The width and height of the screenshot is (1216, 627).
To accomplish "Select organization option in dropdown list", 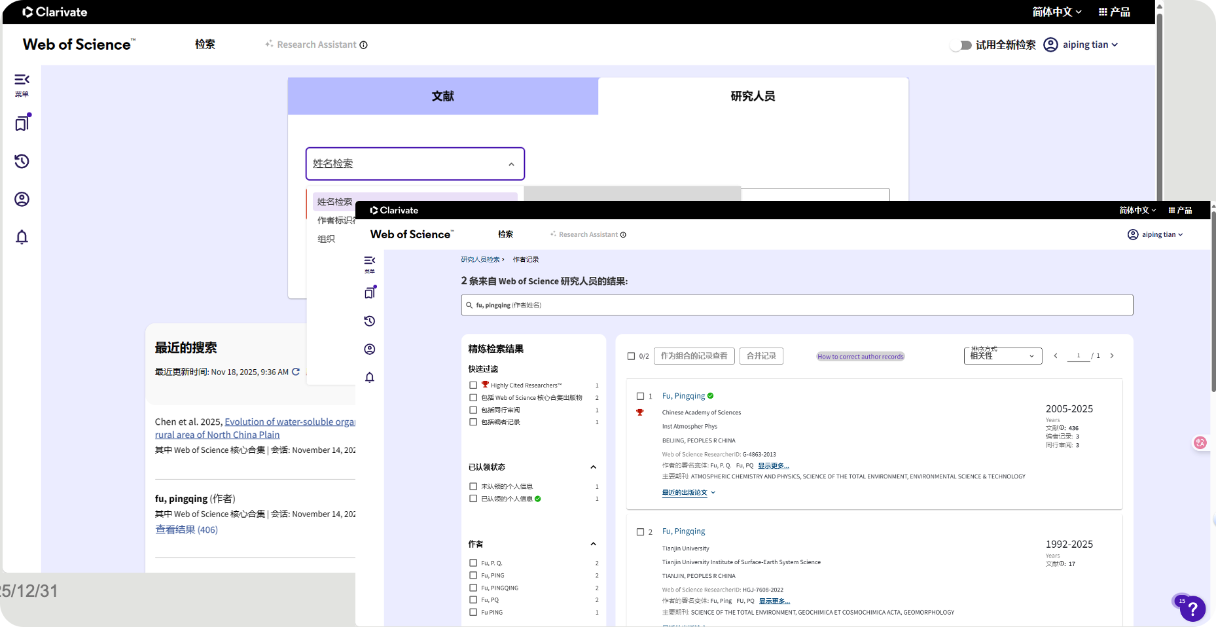I will 326,239.
